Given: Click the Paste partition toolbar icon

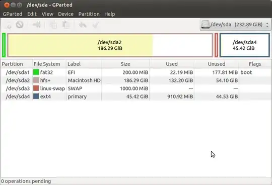Looking at the screenshot, I should pyautogui.click(x=66, y=25).
